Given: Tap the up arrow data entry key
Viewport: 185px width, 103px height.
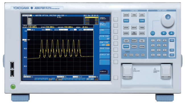Looking at the screenshot, I should pos(171,33).
